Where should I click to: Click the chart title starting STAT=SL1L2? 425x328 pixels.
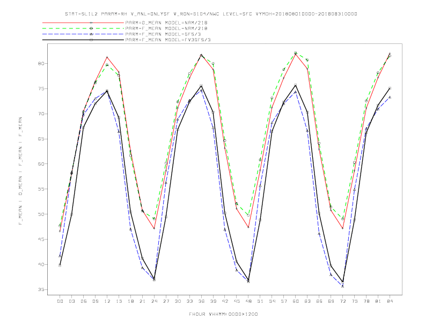[211, 14]
